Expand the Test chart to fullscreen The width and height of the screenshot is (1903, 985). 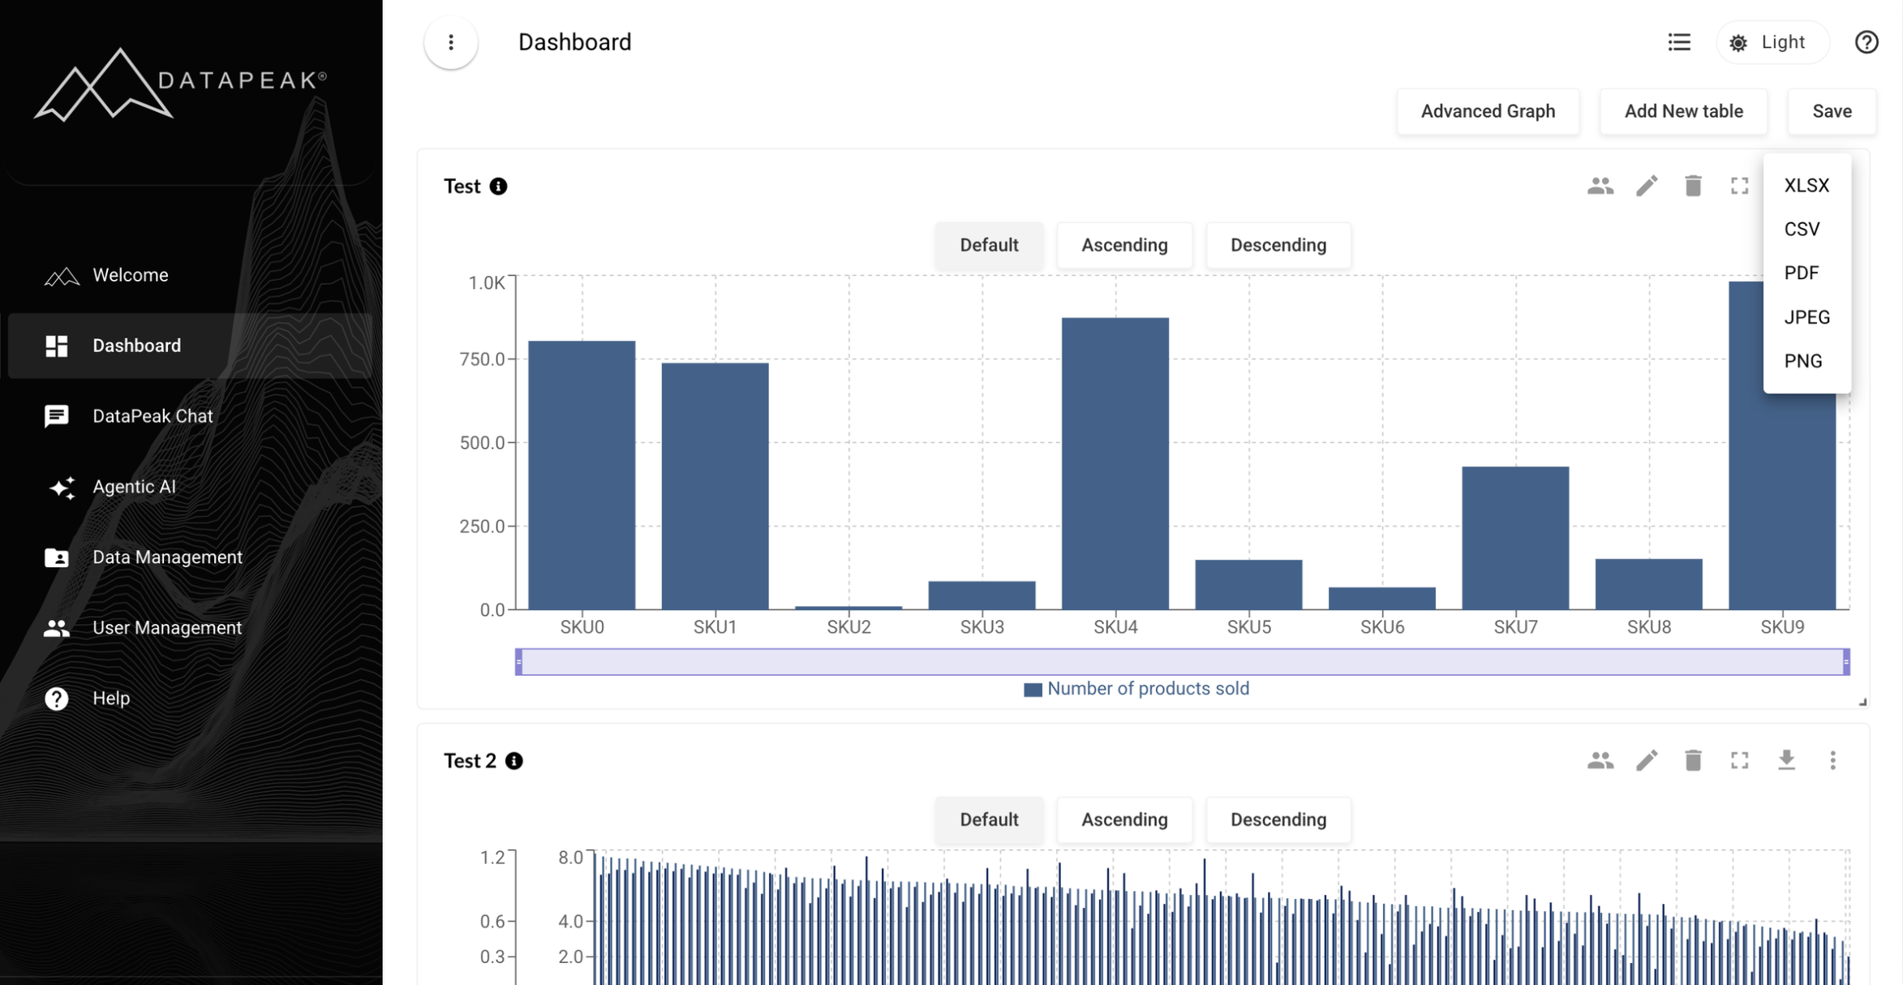[1739, 186]
